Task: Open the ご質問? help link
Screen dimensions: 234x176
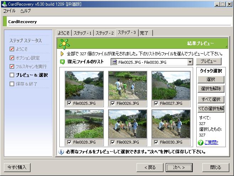Action: [211, 143]
